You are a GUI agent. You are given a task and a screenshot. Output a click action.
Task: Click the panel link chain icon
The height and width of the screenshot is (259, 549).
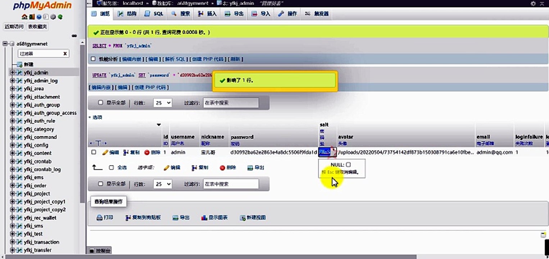(x=74, y=36)
